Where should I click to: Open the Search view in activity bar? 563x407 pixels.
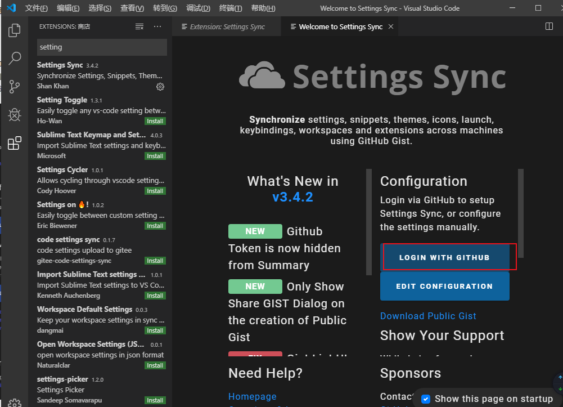click(x=15, y=58)
